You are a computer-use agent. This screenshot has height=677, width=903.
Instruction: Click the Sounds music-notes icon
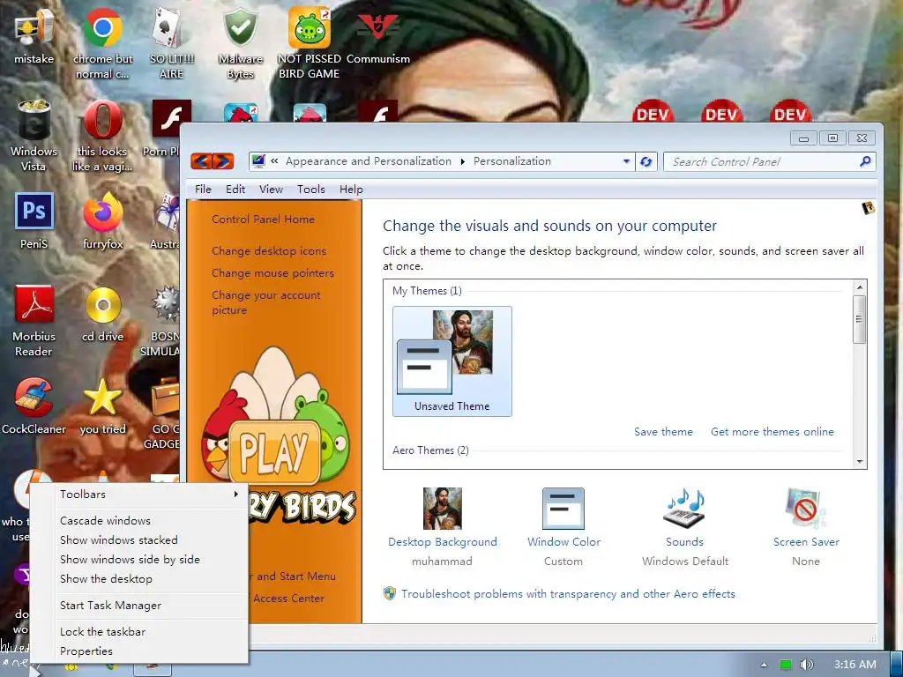[x=684, y=509]
